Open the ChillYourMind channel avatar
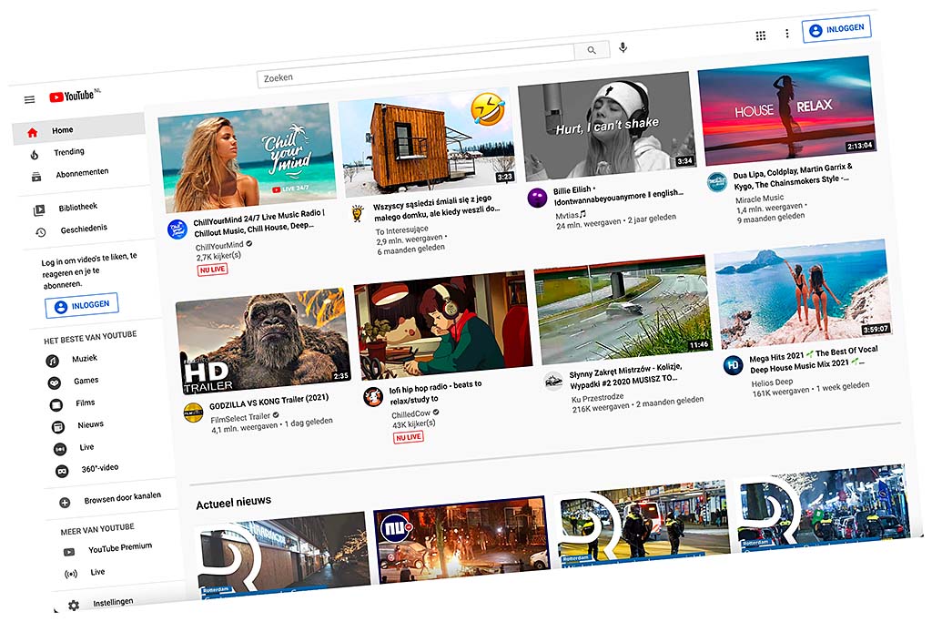 pos(177,229)
